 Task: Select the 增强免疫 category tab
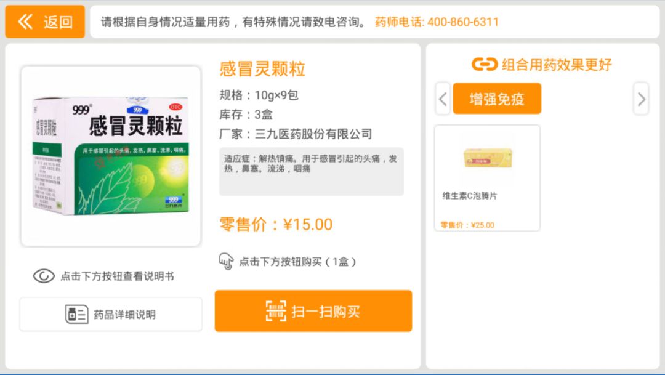pos(497,99)
